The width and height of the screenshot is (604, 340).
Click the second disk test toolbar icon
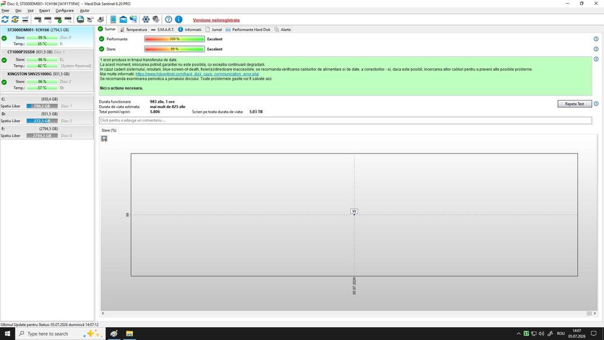tap(48, 19)
